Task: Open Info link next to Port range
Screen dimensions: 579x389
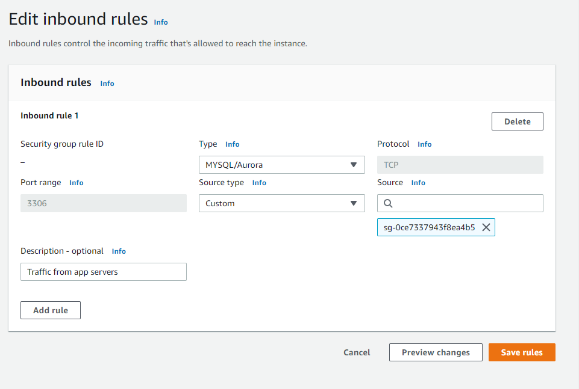Action: click(x=77, y=183)
